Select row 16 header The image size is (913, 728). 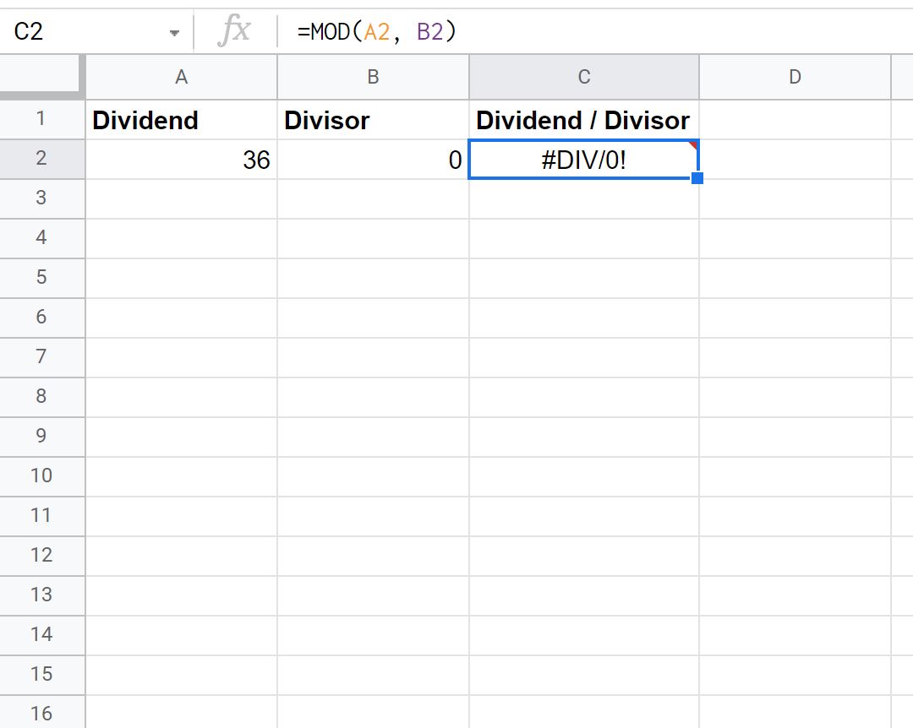pyautogui.click(x=41, y=712)
